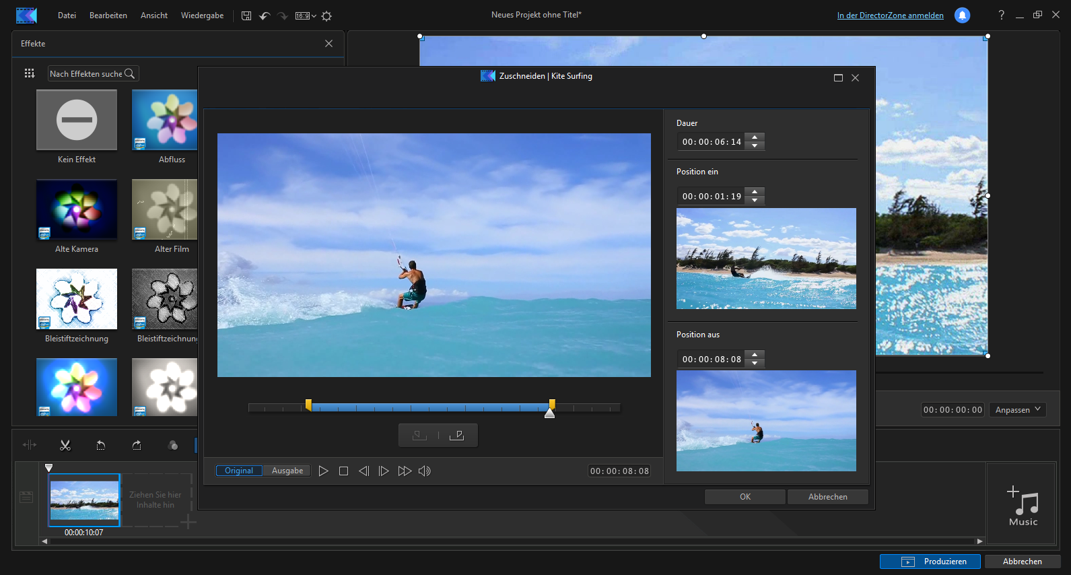Click the speaker volume icon
The width and height of the screenshot is (1071, 575).
[x=424, y=471]
